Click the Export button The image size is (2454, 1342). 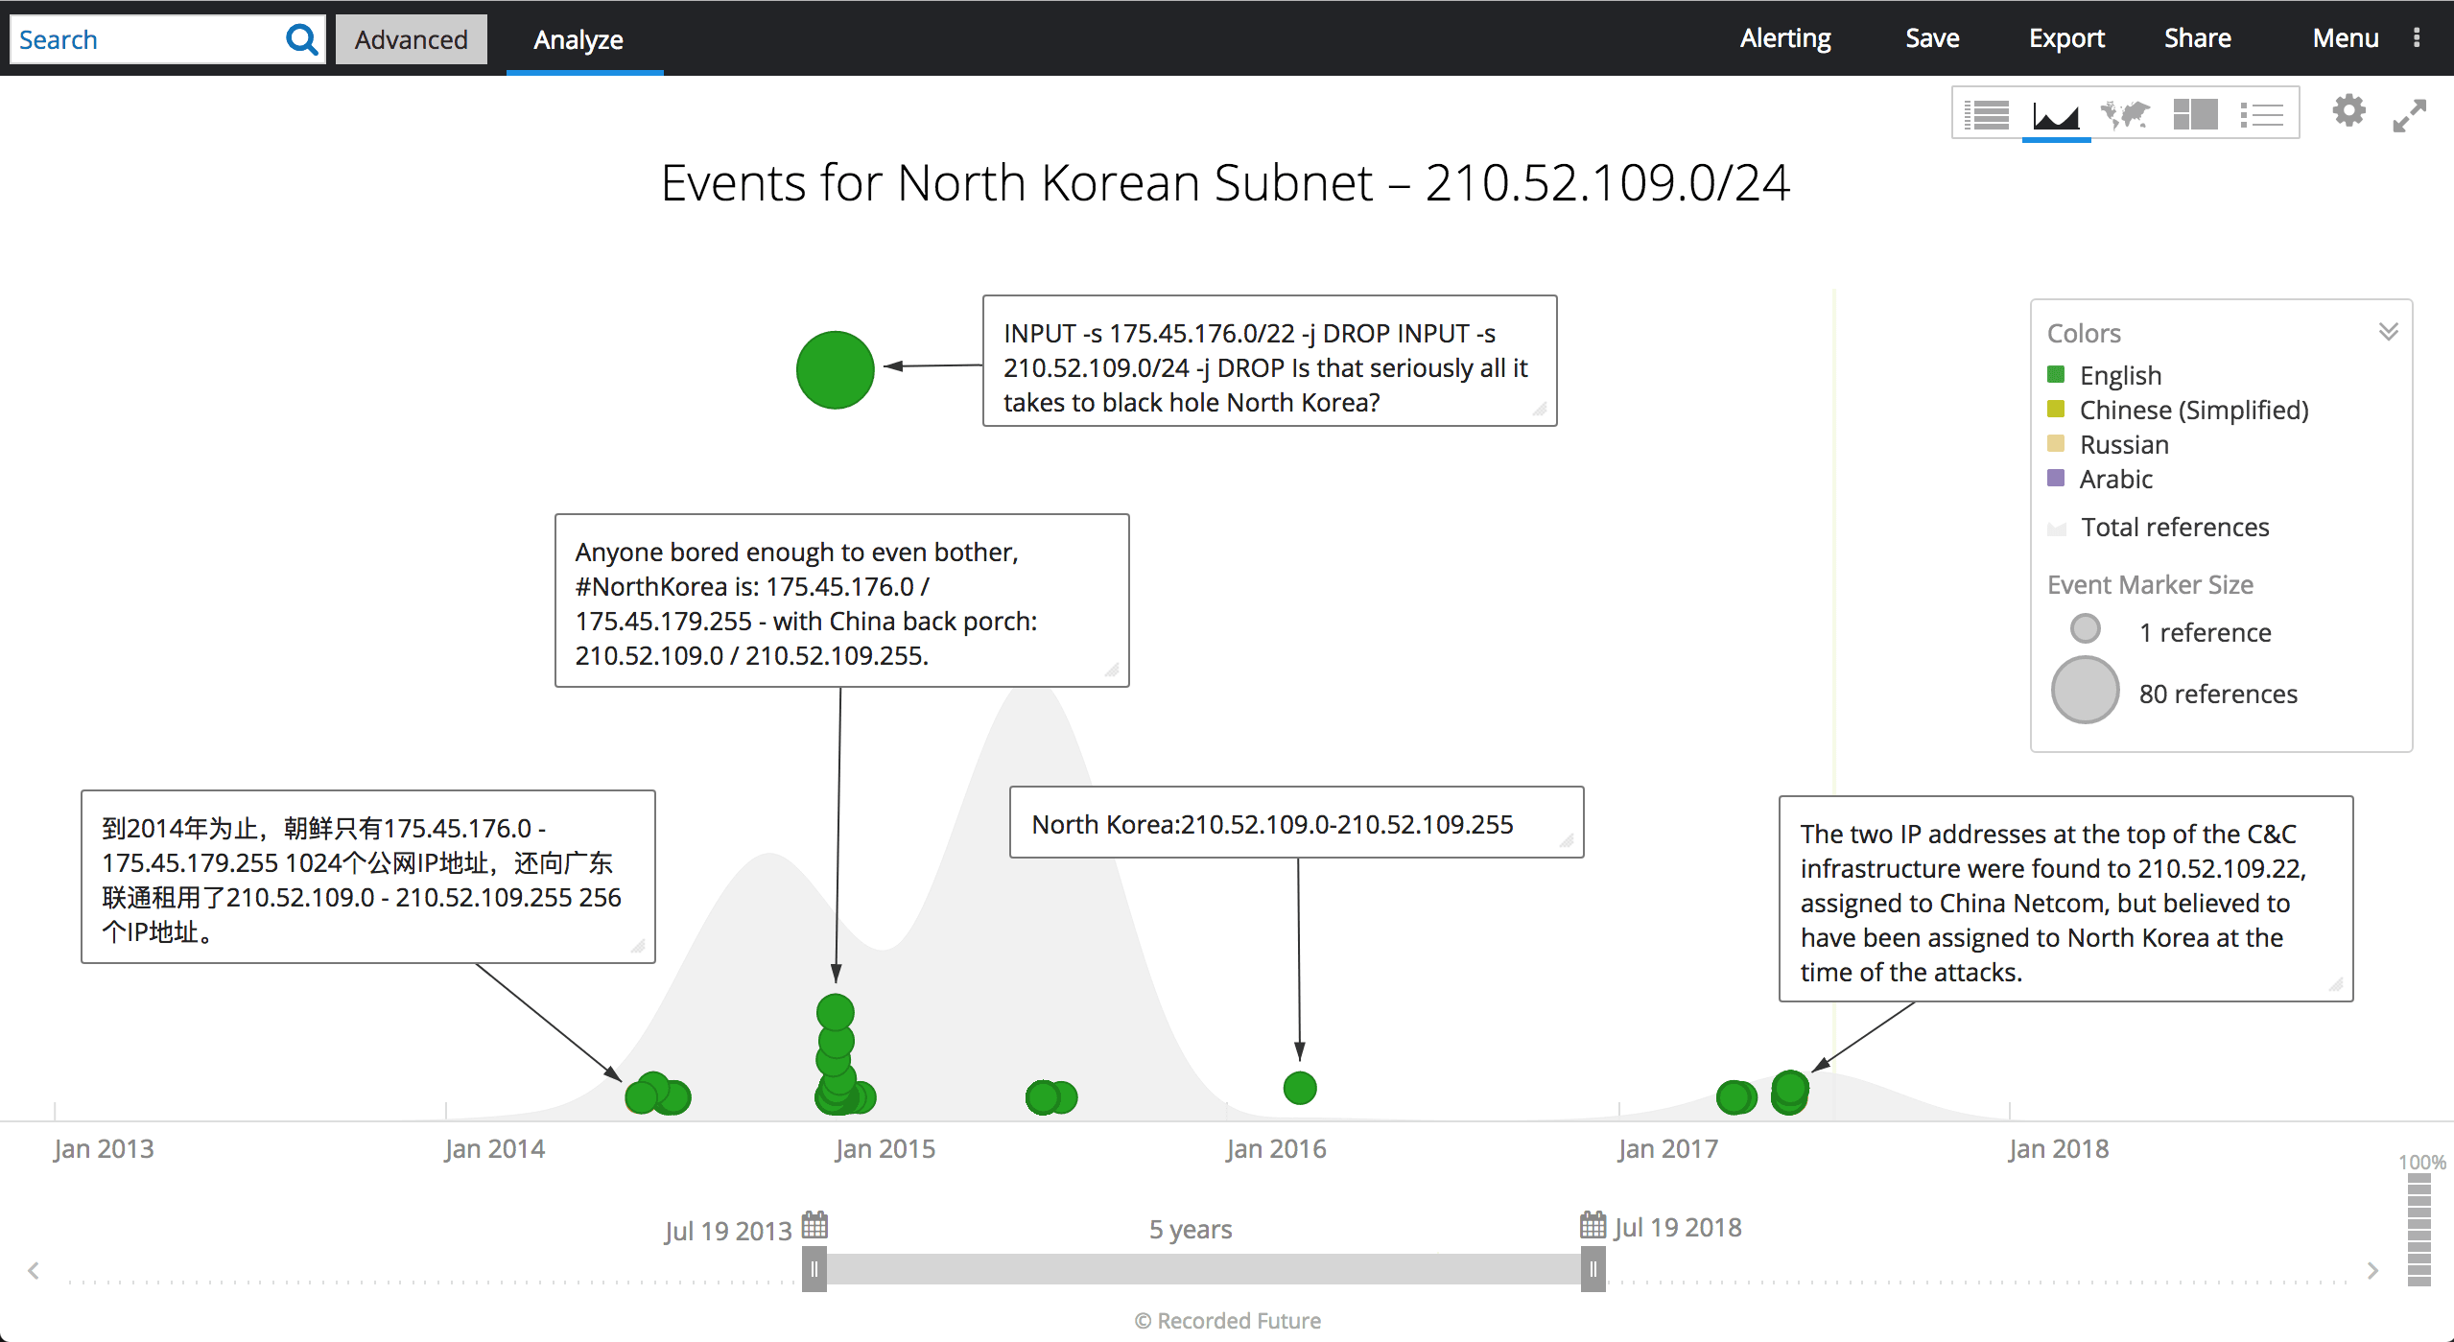click(x=2069, y=36)
